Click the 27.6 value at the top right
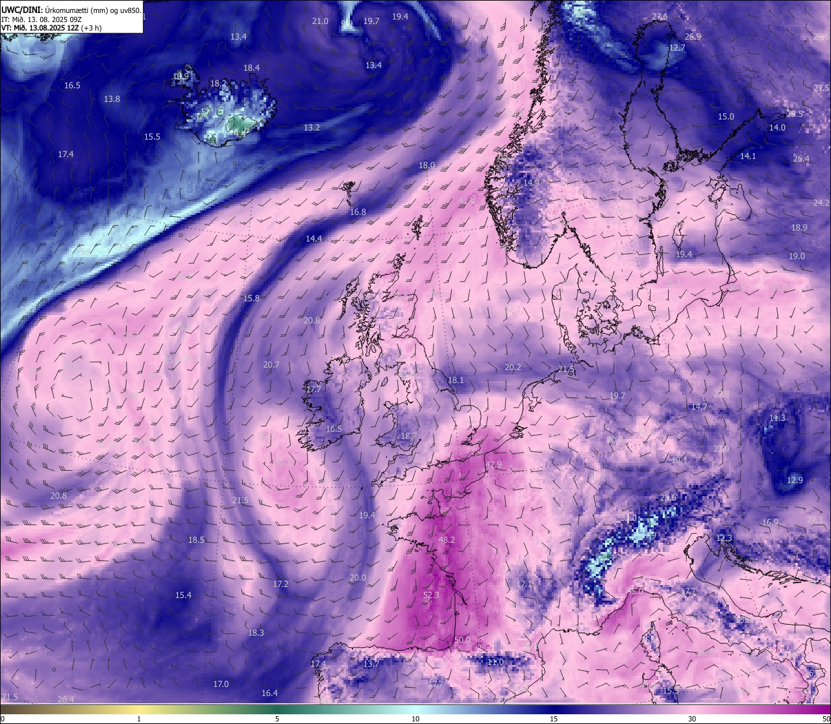The image size is (831, 724). 660,16
